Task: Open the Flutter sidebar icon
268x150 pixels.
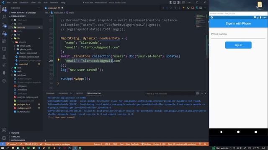Action: [4, 65]
